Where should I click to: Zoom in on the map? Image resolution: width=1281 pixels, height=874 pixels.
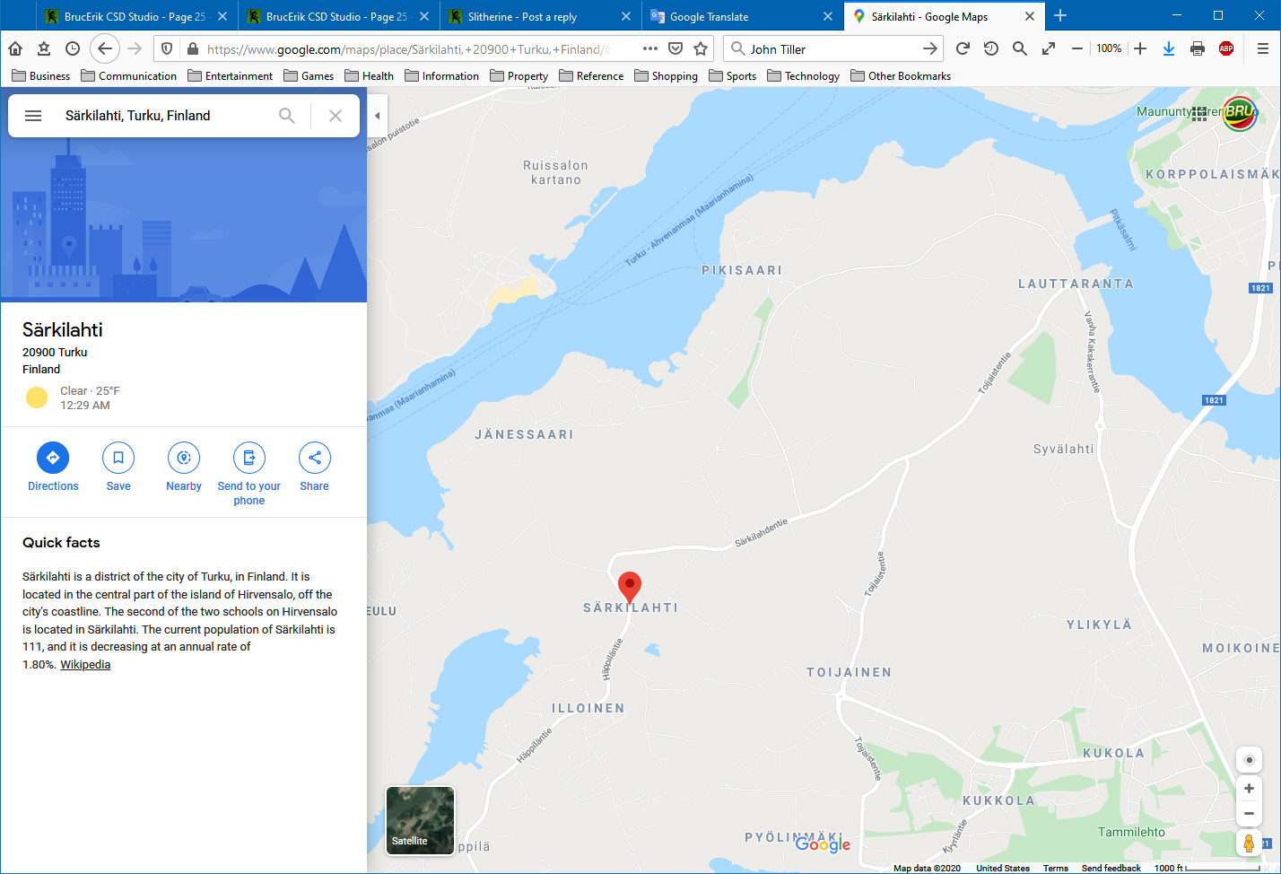[x=1249, y=789]
